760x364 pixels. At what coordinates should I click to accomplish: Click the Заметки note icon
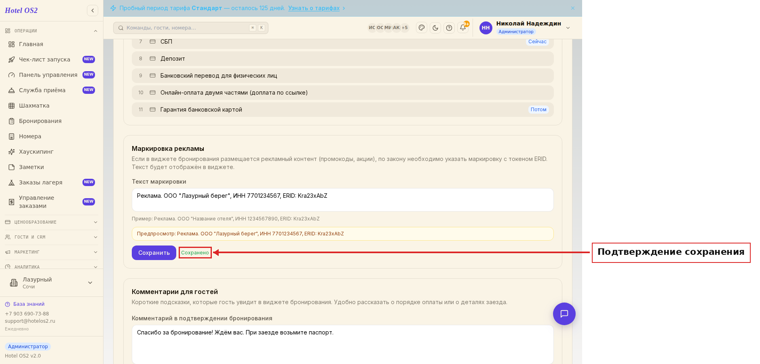tap(12, 167)
